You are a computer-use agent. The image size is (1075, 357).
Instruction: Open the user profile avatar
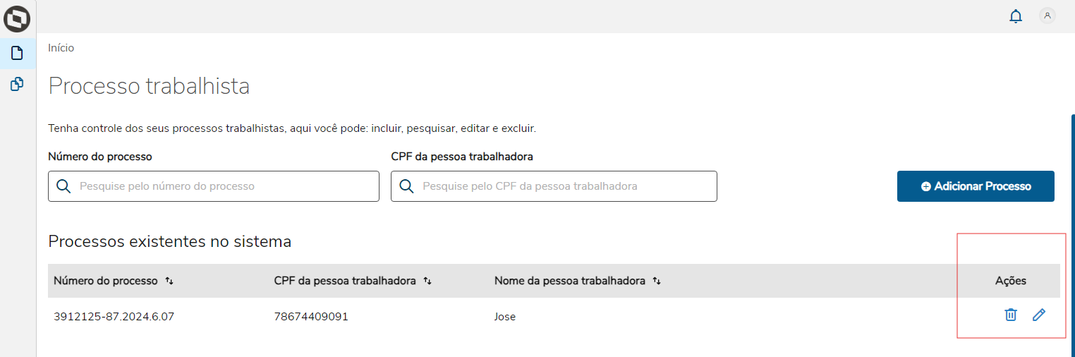click(x=1047, y=16)
